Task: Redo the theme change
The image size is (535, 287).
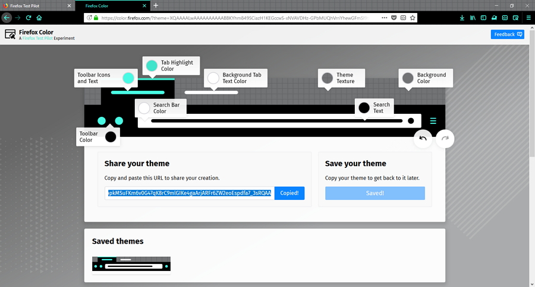Action: coord(445,139)
